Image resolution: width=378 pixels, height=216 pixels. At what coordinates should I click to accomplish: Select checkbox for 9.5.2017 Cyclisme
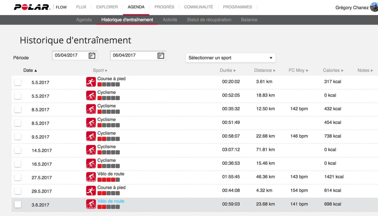click(x=18, y=136)
